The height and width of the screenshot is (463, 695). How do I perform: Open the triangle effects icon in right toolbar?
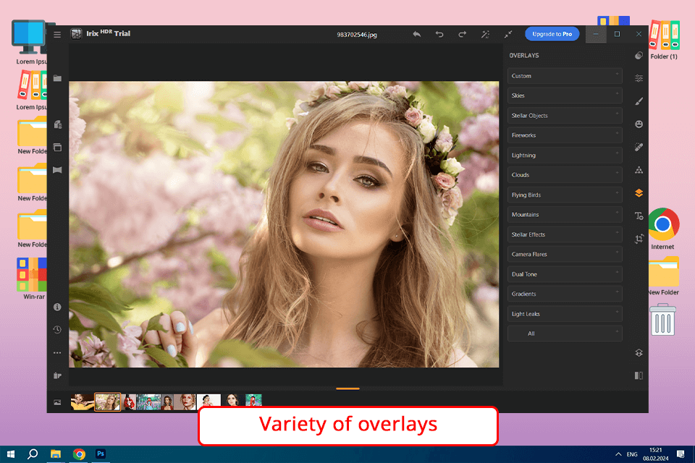[x=639, y=170]
